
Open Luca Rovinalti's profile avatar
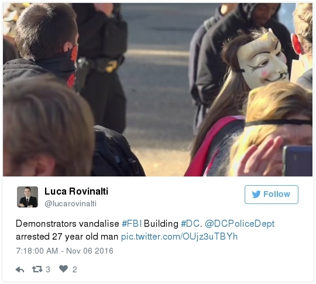[x=28, y=197]
